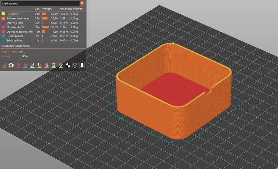Toggle tool marker nozzle icon
The width and height of the screenshot is (278, 169).
[x=82, y=65]
